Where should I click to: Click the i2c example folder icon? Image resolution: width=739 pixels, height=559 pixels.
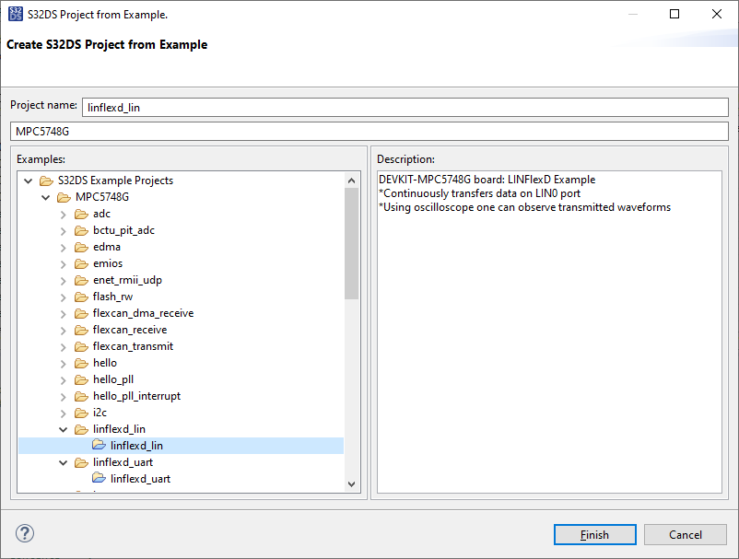pos(81,413)
